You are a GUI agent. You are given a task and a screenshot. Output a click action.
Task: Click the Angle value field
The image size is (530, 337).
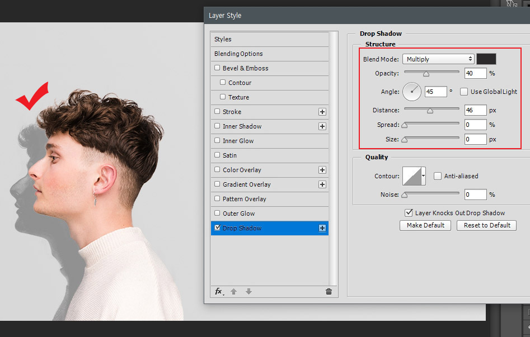[435, 92]
